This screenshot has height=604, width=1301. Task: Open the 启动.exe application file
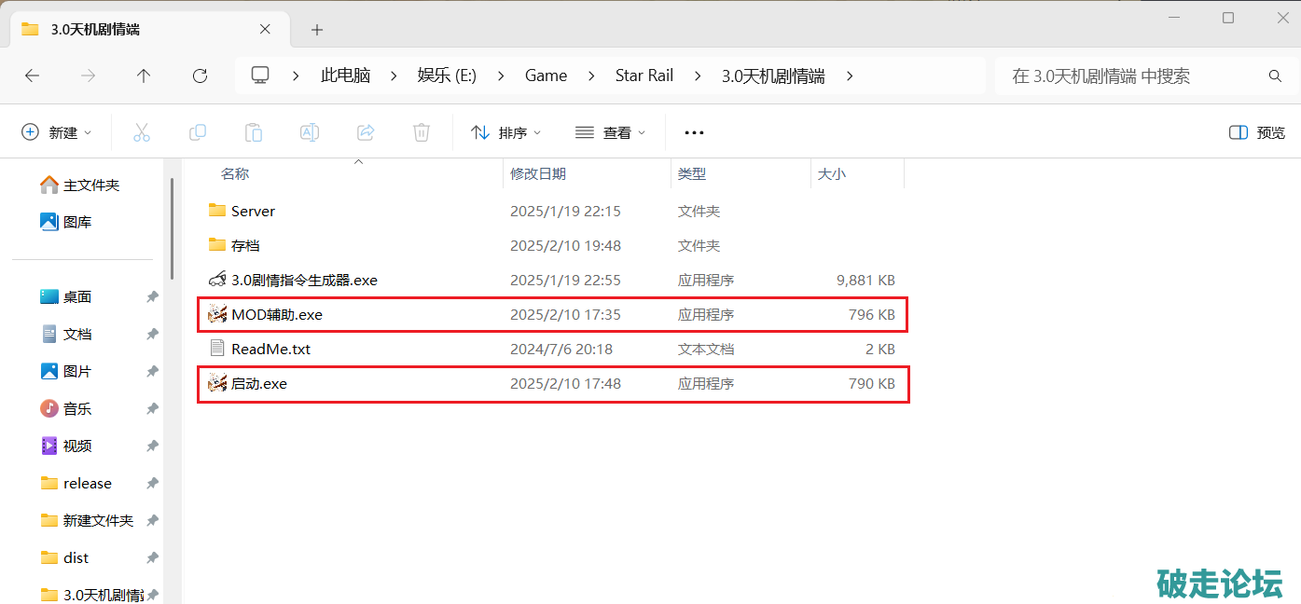(259, 383)
